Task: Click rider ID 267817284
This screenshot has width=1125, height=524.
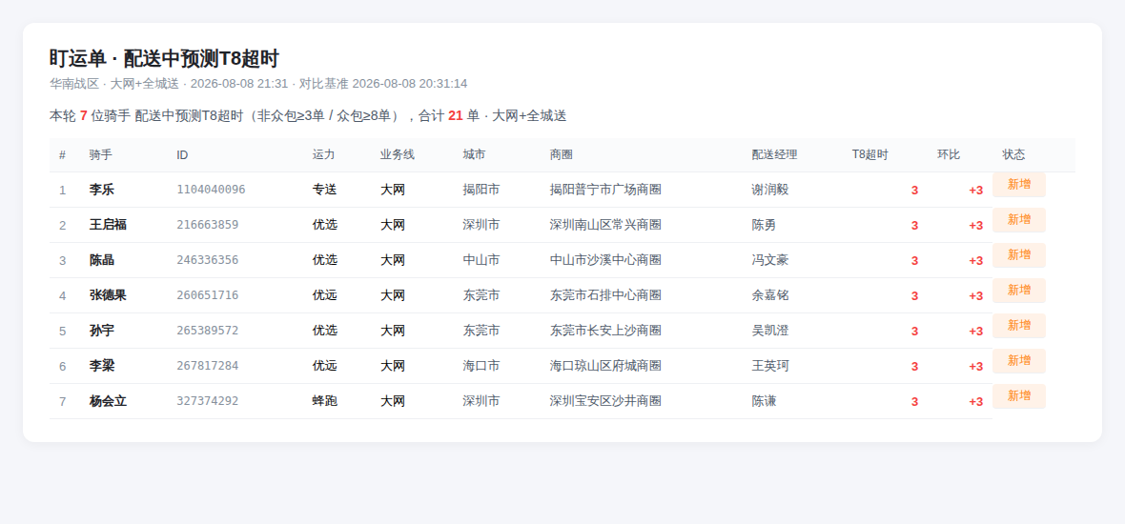Action: tap(207, 366)
